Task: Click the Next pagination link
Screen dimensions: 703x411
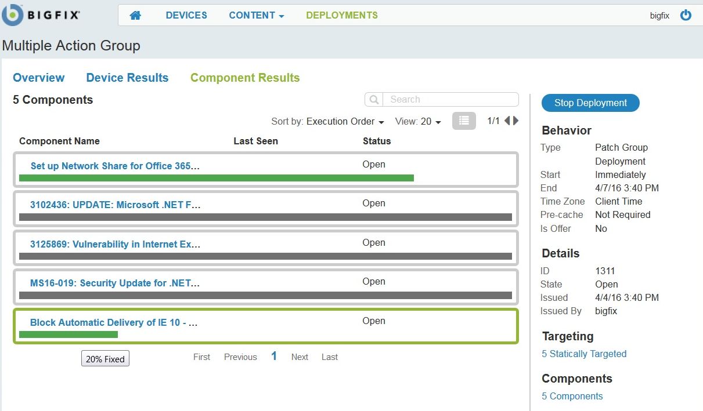Action: [300, 357]
